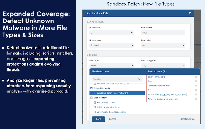Uncheck the Other Microsoft checkbox
Image resolution: width=205 pixels, height=129 pixels.
click(92, 88)
